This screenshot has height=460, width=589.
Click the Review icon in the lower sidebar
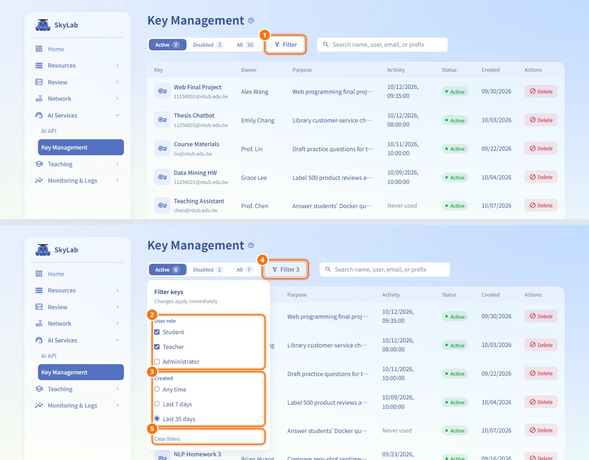pos(39,307)
